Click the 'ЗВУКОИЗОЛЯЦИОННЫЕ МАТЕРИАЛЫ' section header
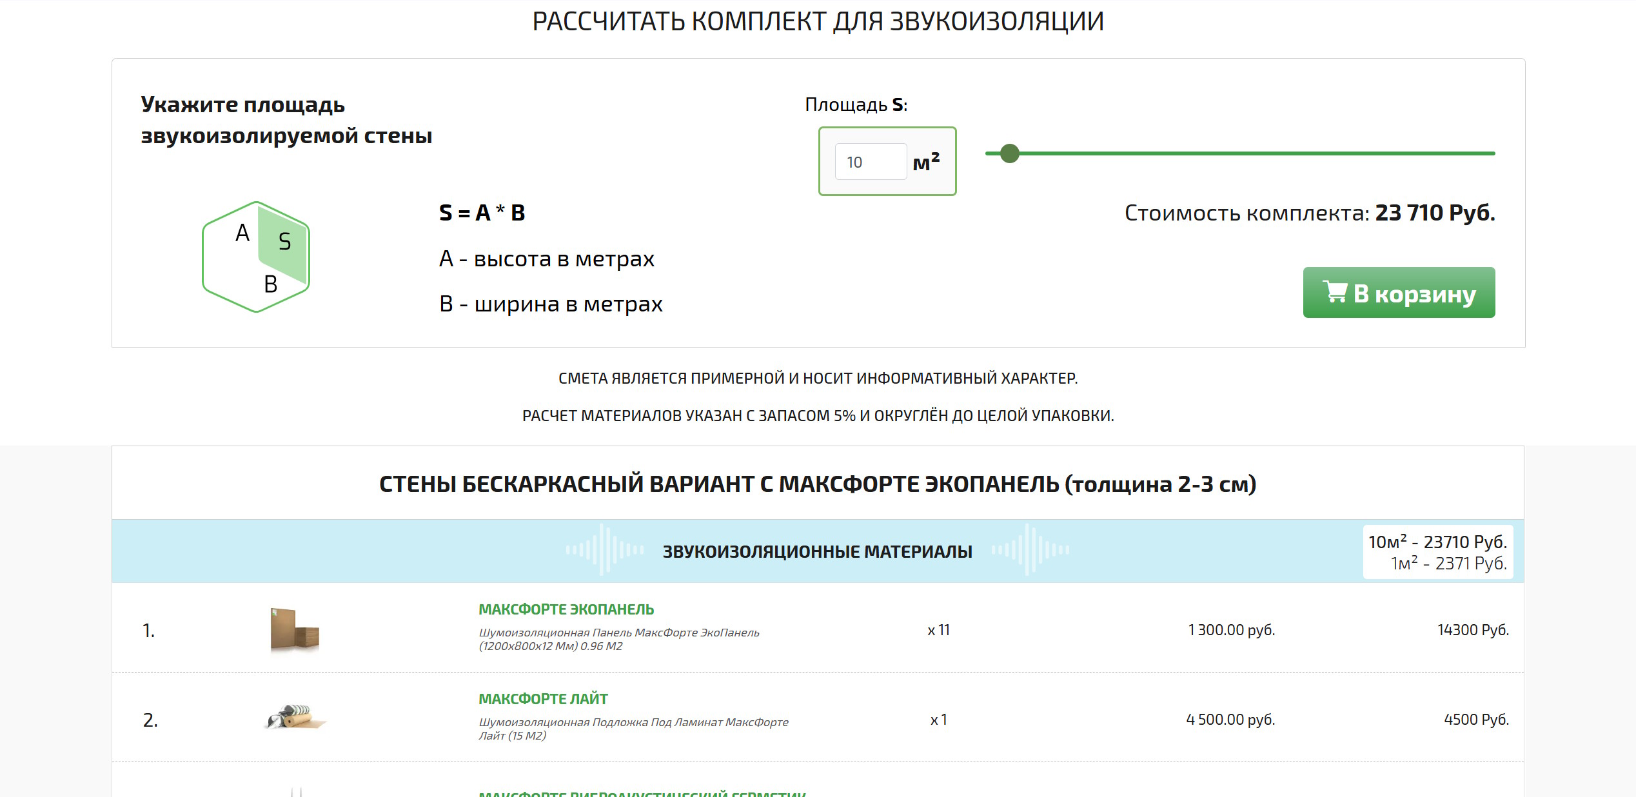 (x=817, y=552)
